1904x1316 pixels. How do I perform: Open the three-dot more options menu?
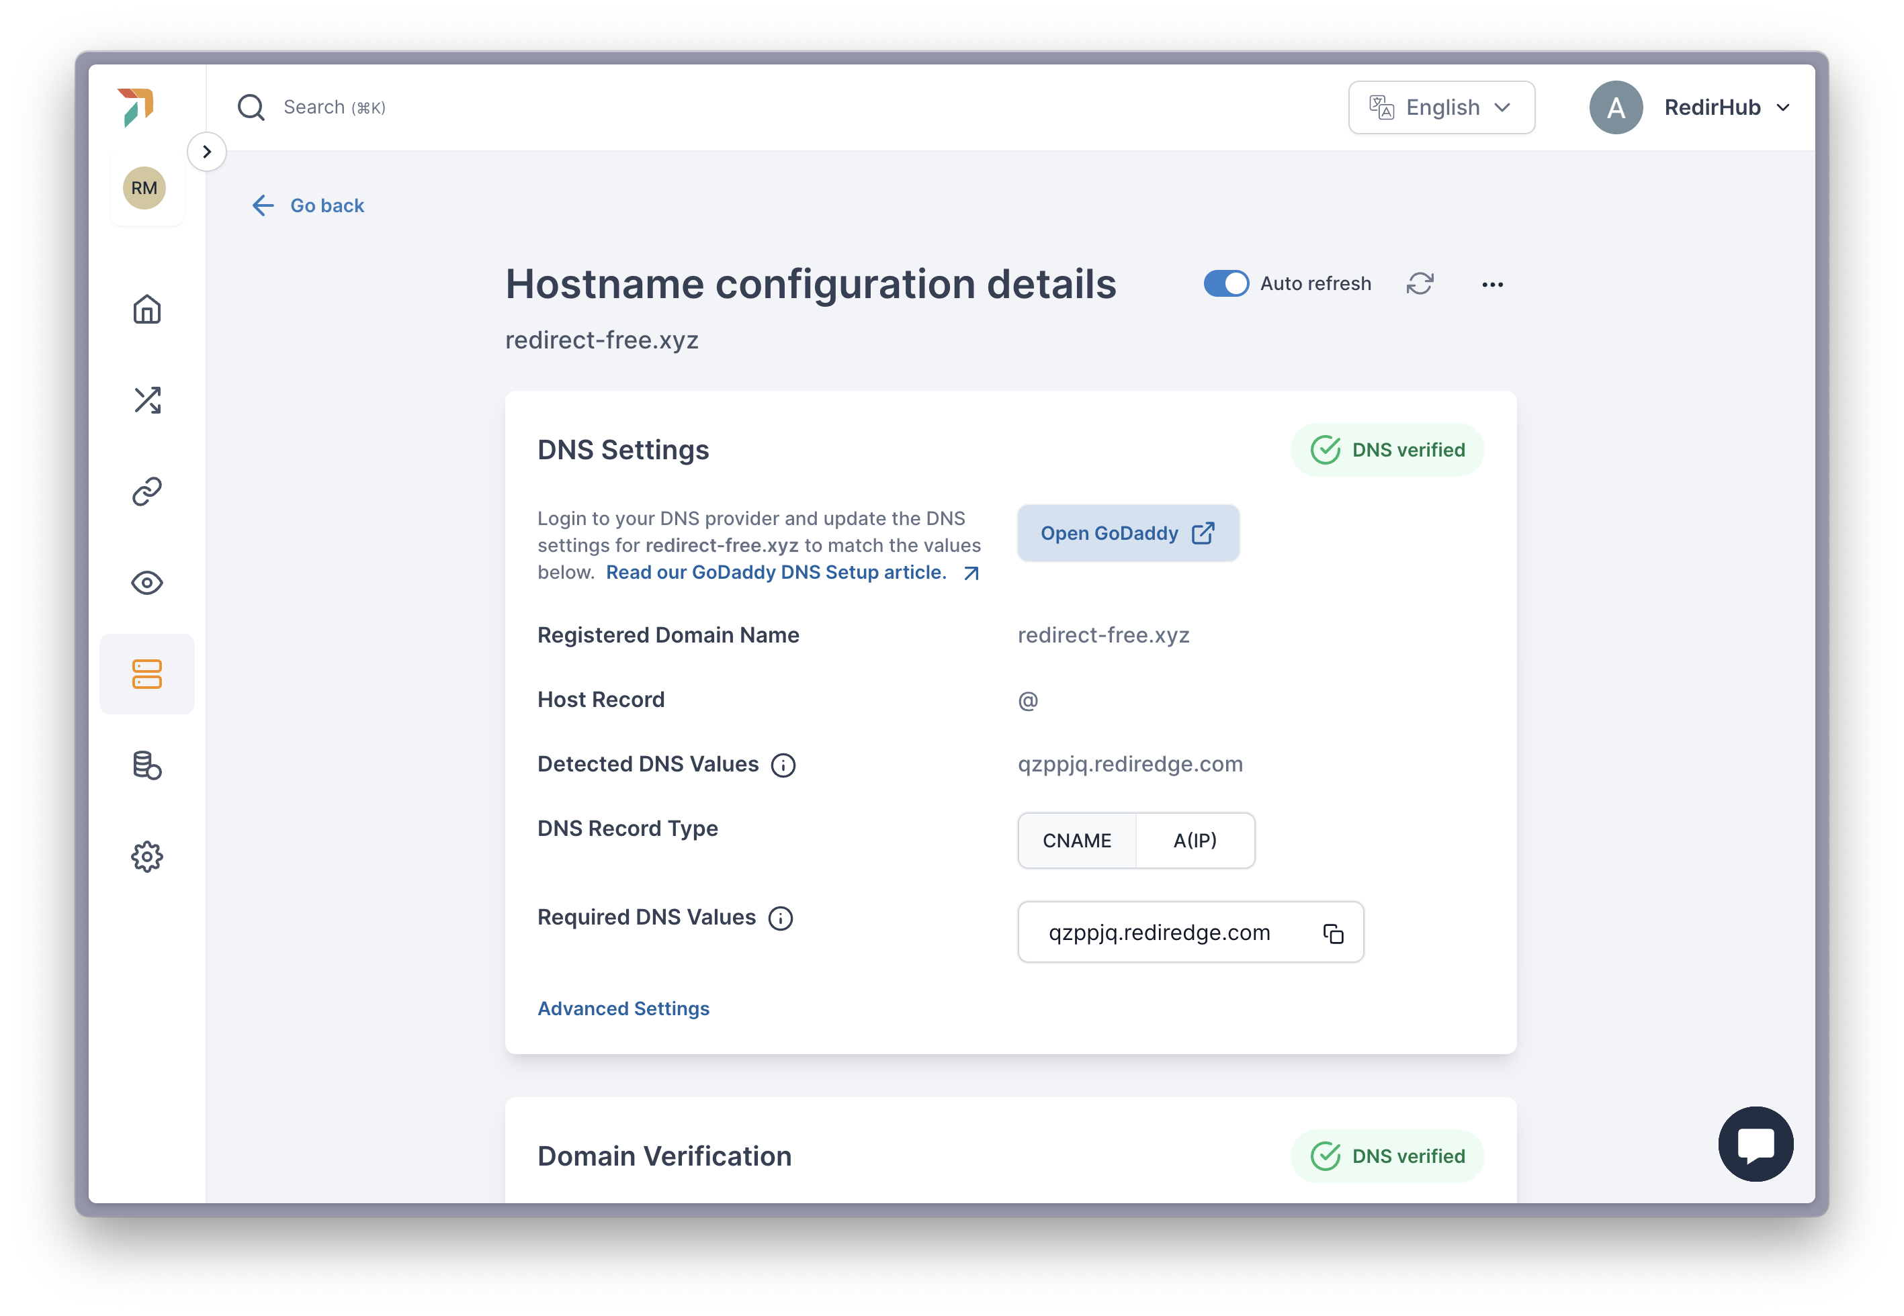[1491, 285]
